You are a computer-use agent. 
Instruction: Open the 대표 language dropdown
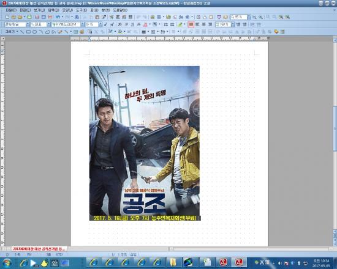click(x=49, y=24)
